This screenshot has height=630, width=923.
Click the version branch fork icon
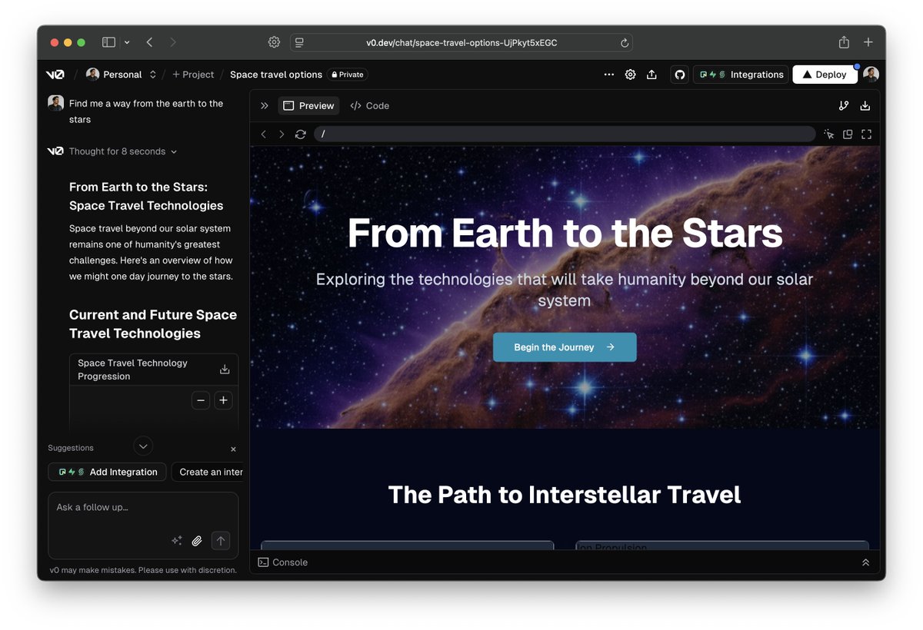[844, 106]
